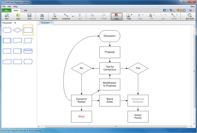Open the NCH Suite
This screenshot has height=133, width=197.
[189, 16]
